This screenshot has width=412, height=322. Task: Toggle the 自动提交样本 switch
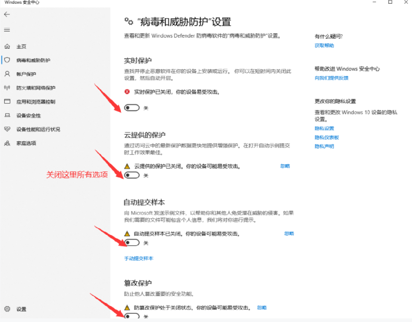(x=132, y=242)
